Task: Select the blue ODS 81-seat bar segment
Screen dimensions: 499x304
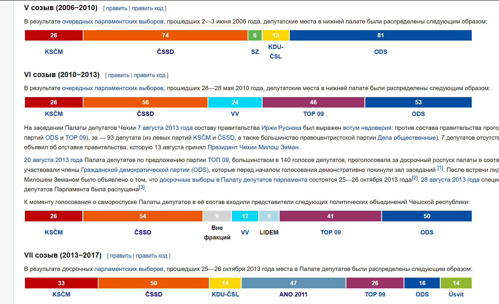Action: coord(381,35)
